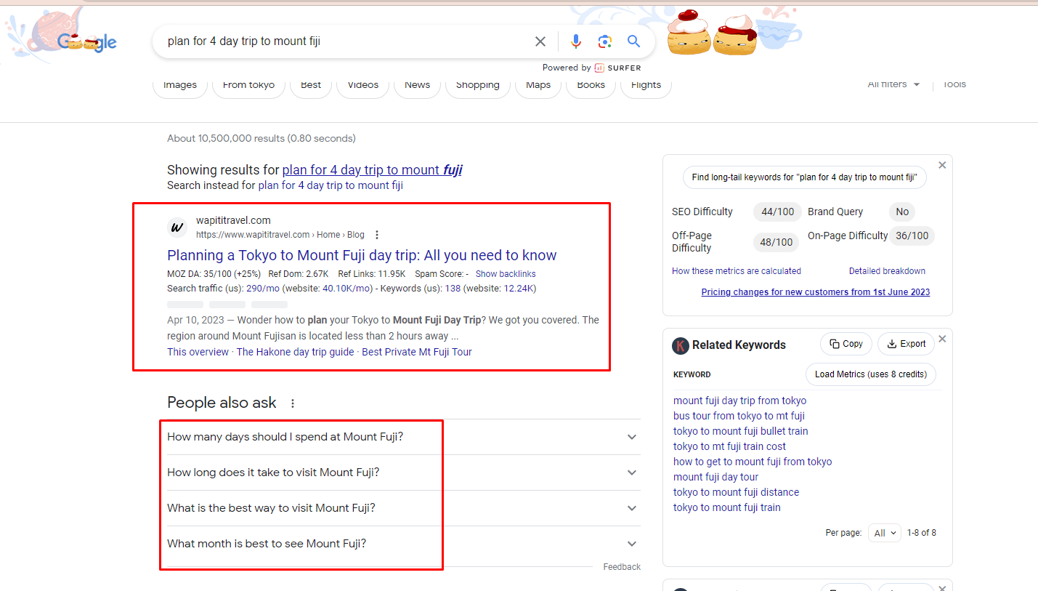Open 'How these metrics are calculated' link

coord(737,271)
